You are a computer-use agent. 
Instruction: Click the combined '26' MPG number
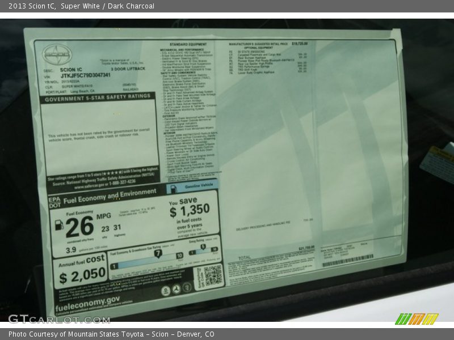(x=79, y=227)
